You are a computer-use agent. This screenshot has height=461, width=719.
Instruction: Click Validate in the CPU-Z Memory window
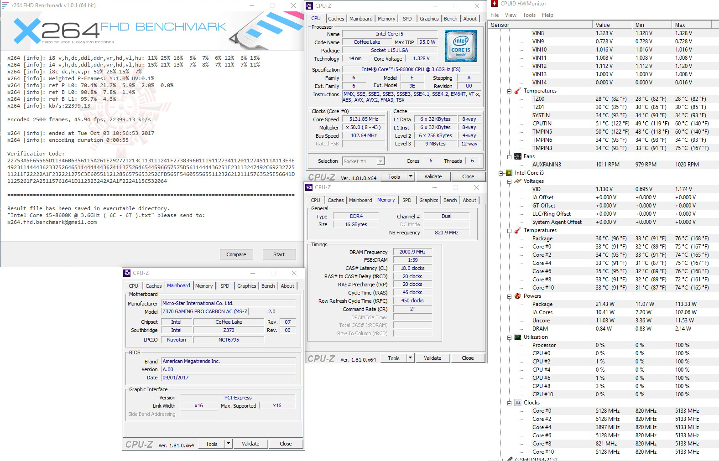point(432,358)
